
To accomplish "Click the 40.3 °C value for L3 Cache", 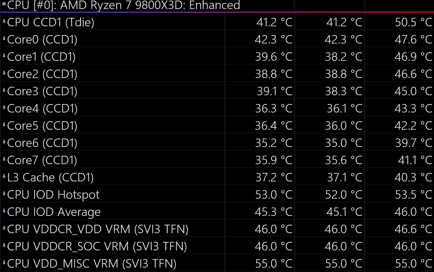I will click(x=414, y=178).
